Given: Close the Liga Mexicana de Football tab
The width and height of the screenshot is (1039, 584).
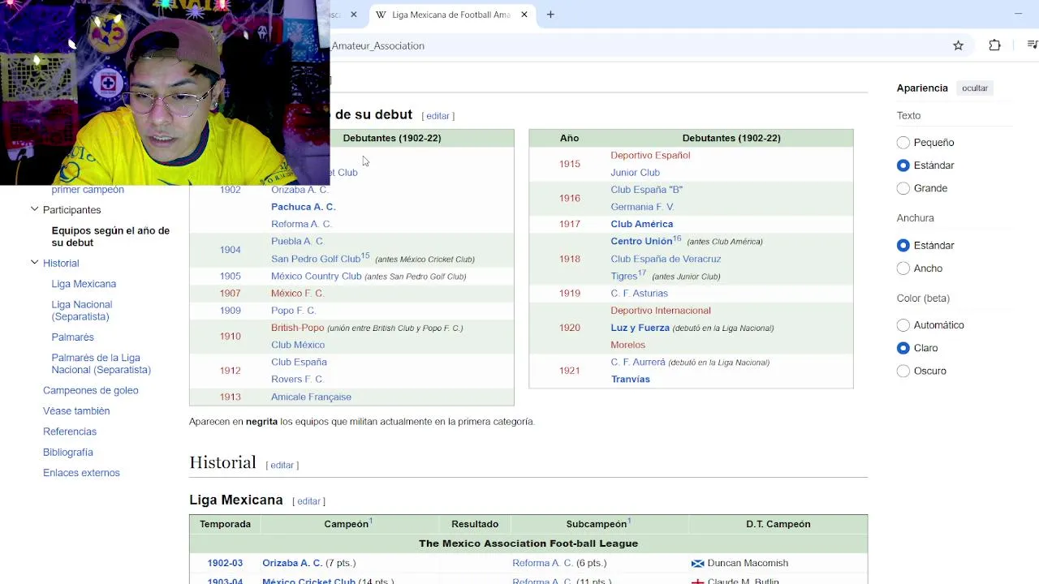Looking at the screenshot, I should [x=524, y=15].
